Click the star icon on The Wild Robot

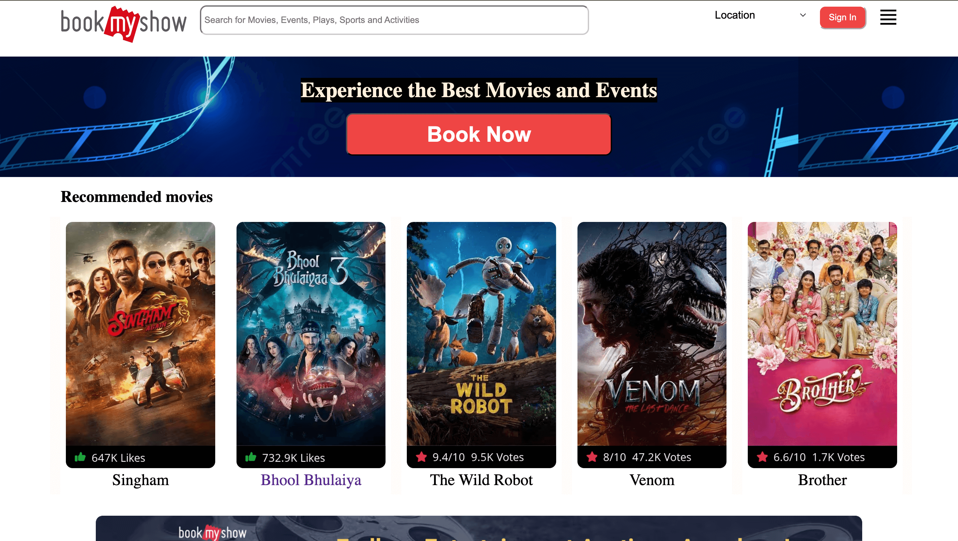coord(421,456)
